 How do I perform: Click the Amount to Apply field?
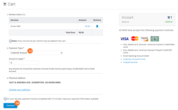[24, 63]
